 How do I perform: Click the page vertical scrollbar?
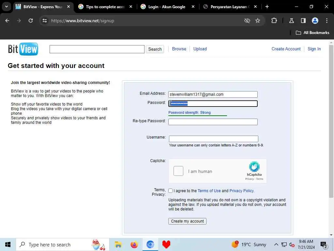coord(331,121)
